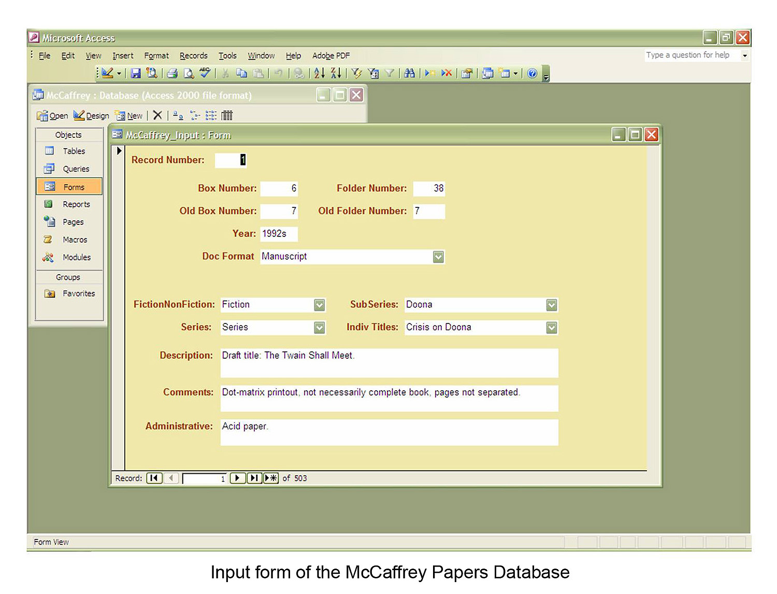The width and height of the screenshot is (777, 594).
Task: Open the Edit menu
Action: tap(68, 55)
